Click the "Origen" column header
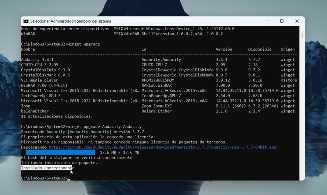Image resolution: width=327 pixels, height=195 pixels. pos(287,49)
